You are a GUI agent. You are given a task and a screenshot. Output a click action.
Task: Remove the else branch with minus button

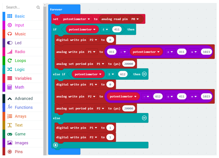[x=144, y=118]
